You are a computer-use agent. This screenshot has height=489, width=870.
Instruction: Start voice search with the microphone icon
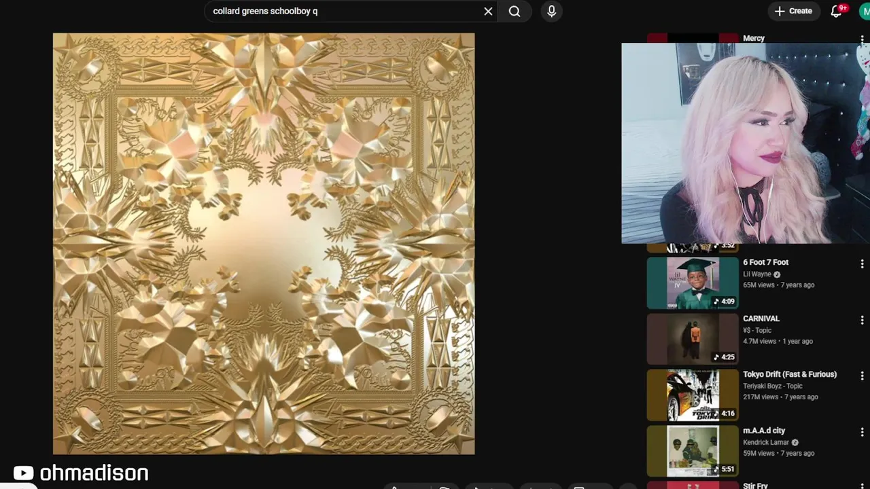(551, 11)
